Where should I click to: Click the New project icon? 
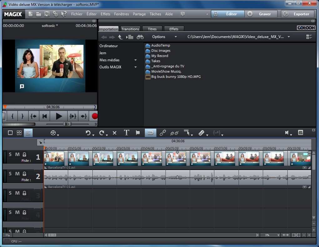tap(30, 14)
